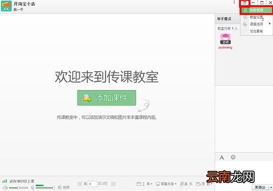Open the send options arrow beside 发送
Viewport: 273px width, 191px height.
pyautogui.click(x=271, y=187)
